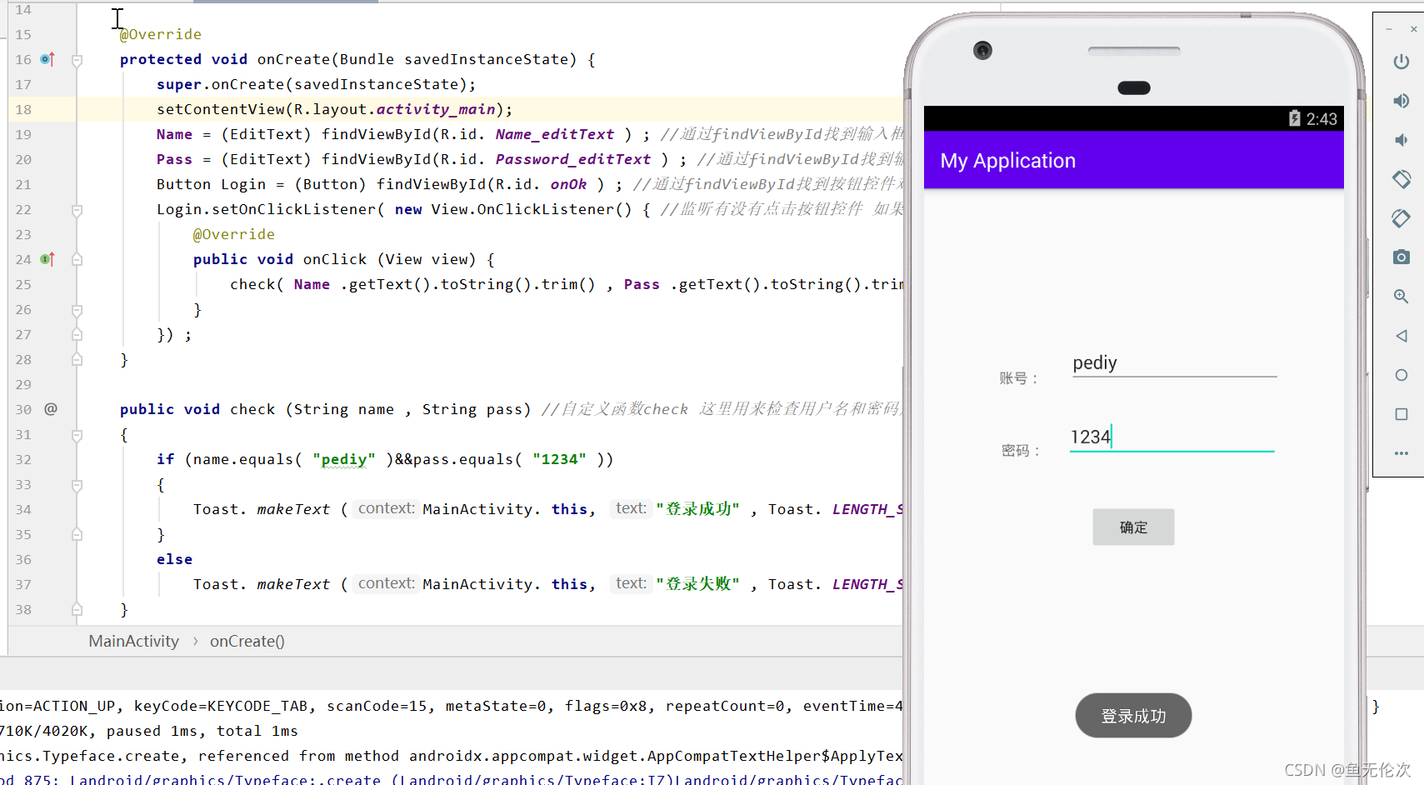Click the emulator zoom magnifier icon
This screenshot has width=1424, height=785.
coord(1402,296)
